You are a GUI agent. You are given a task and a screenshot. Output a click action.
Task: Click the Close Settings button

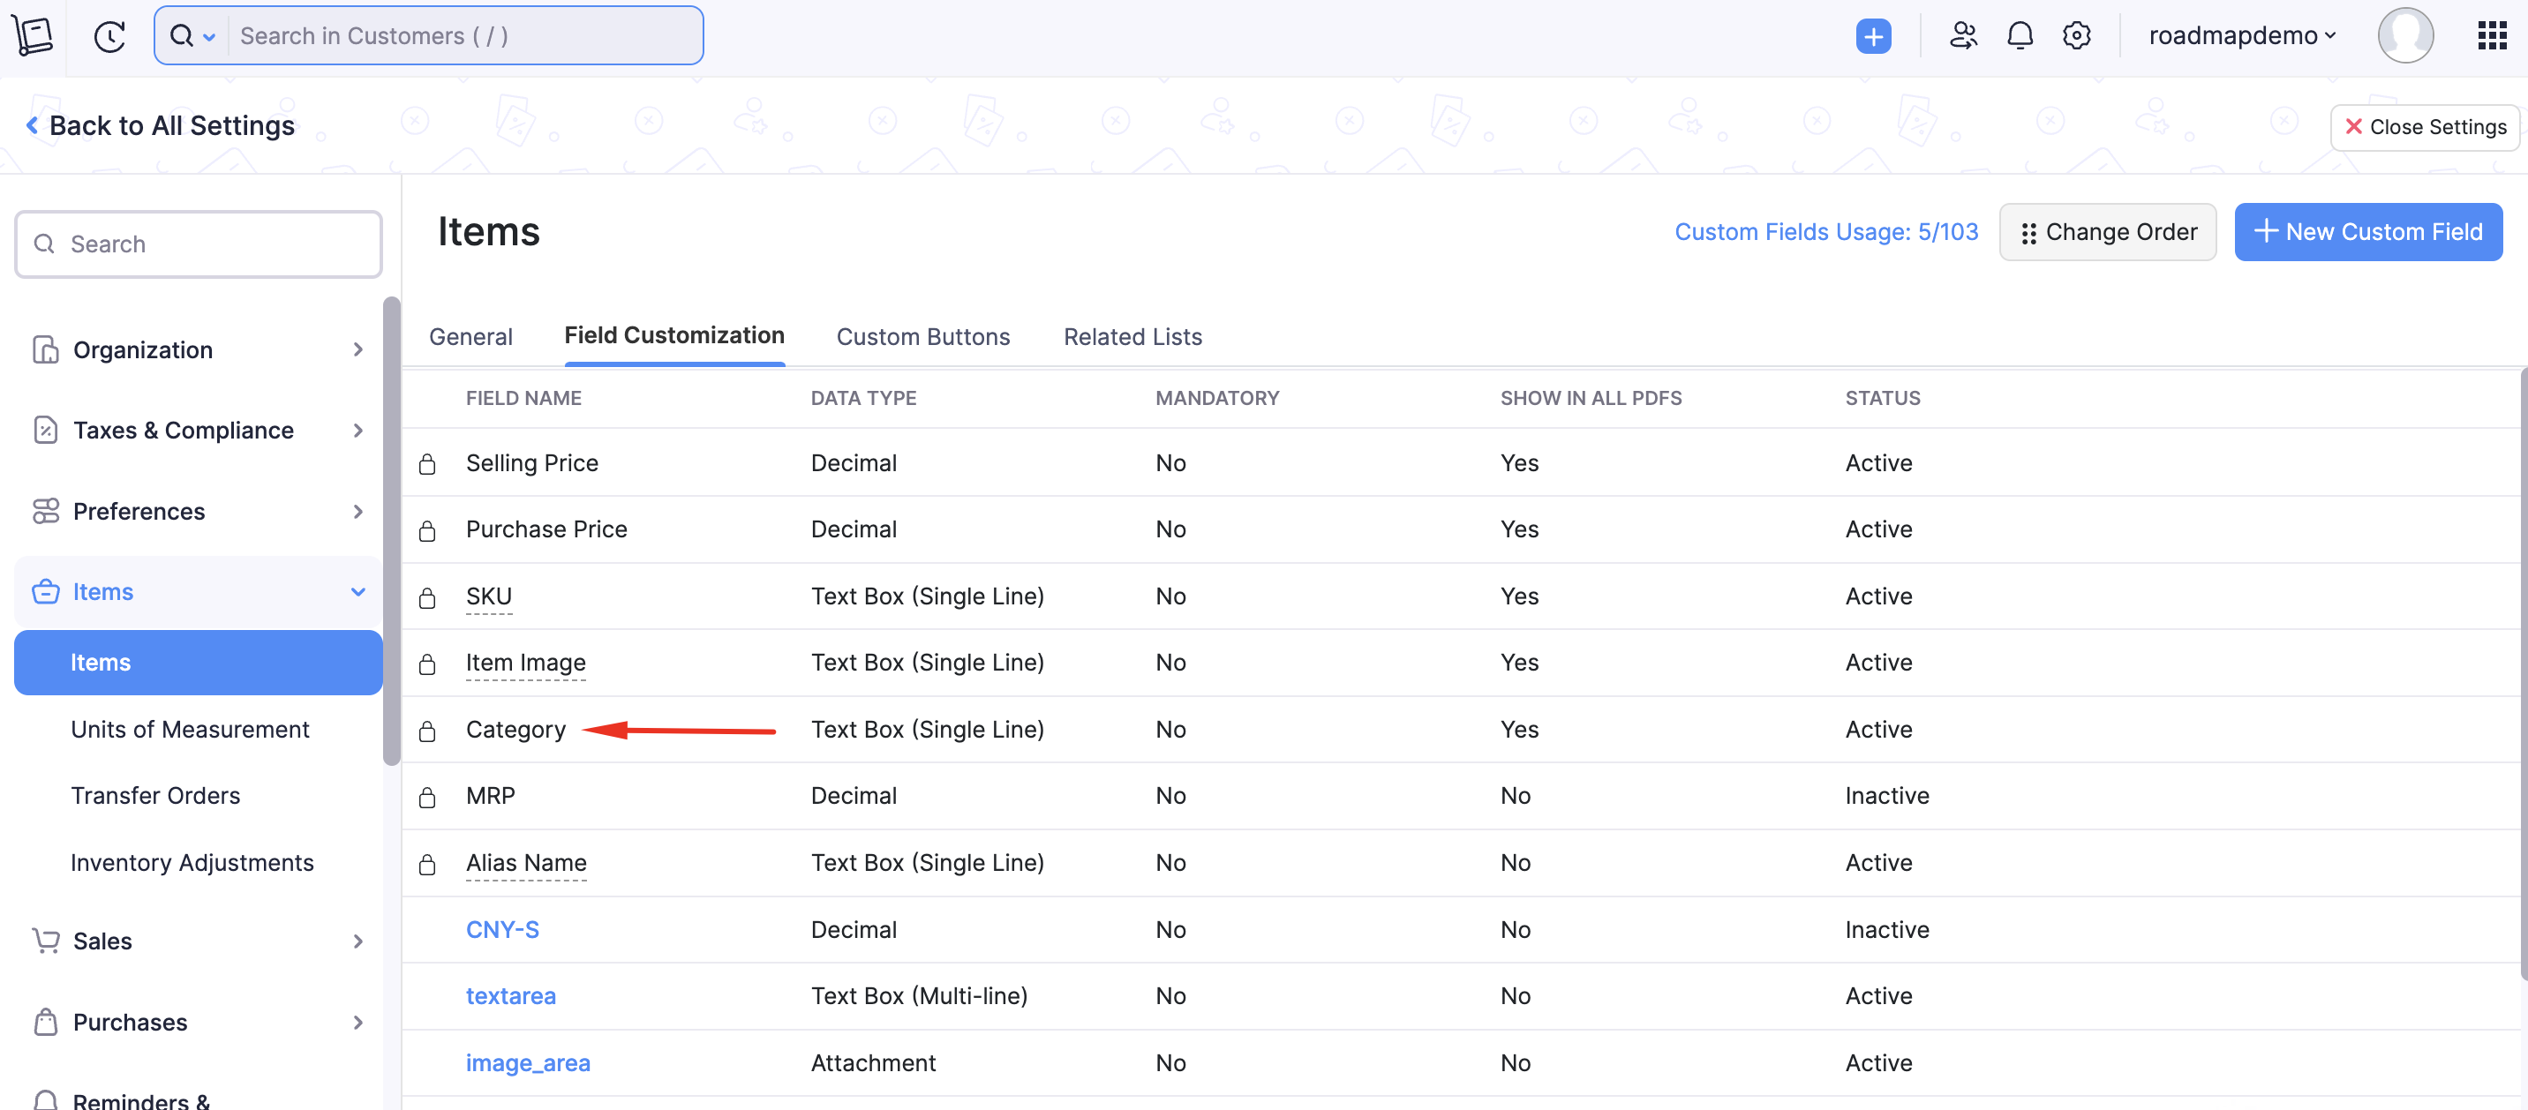(x=2424, y=126)
